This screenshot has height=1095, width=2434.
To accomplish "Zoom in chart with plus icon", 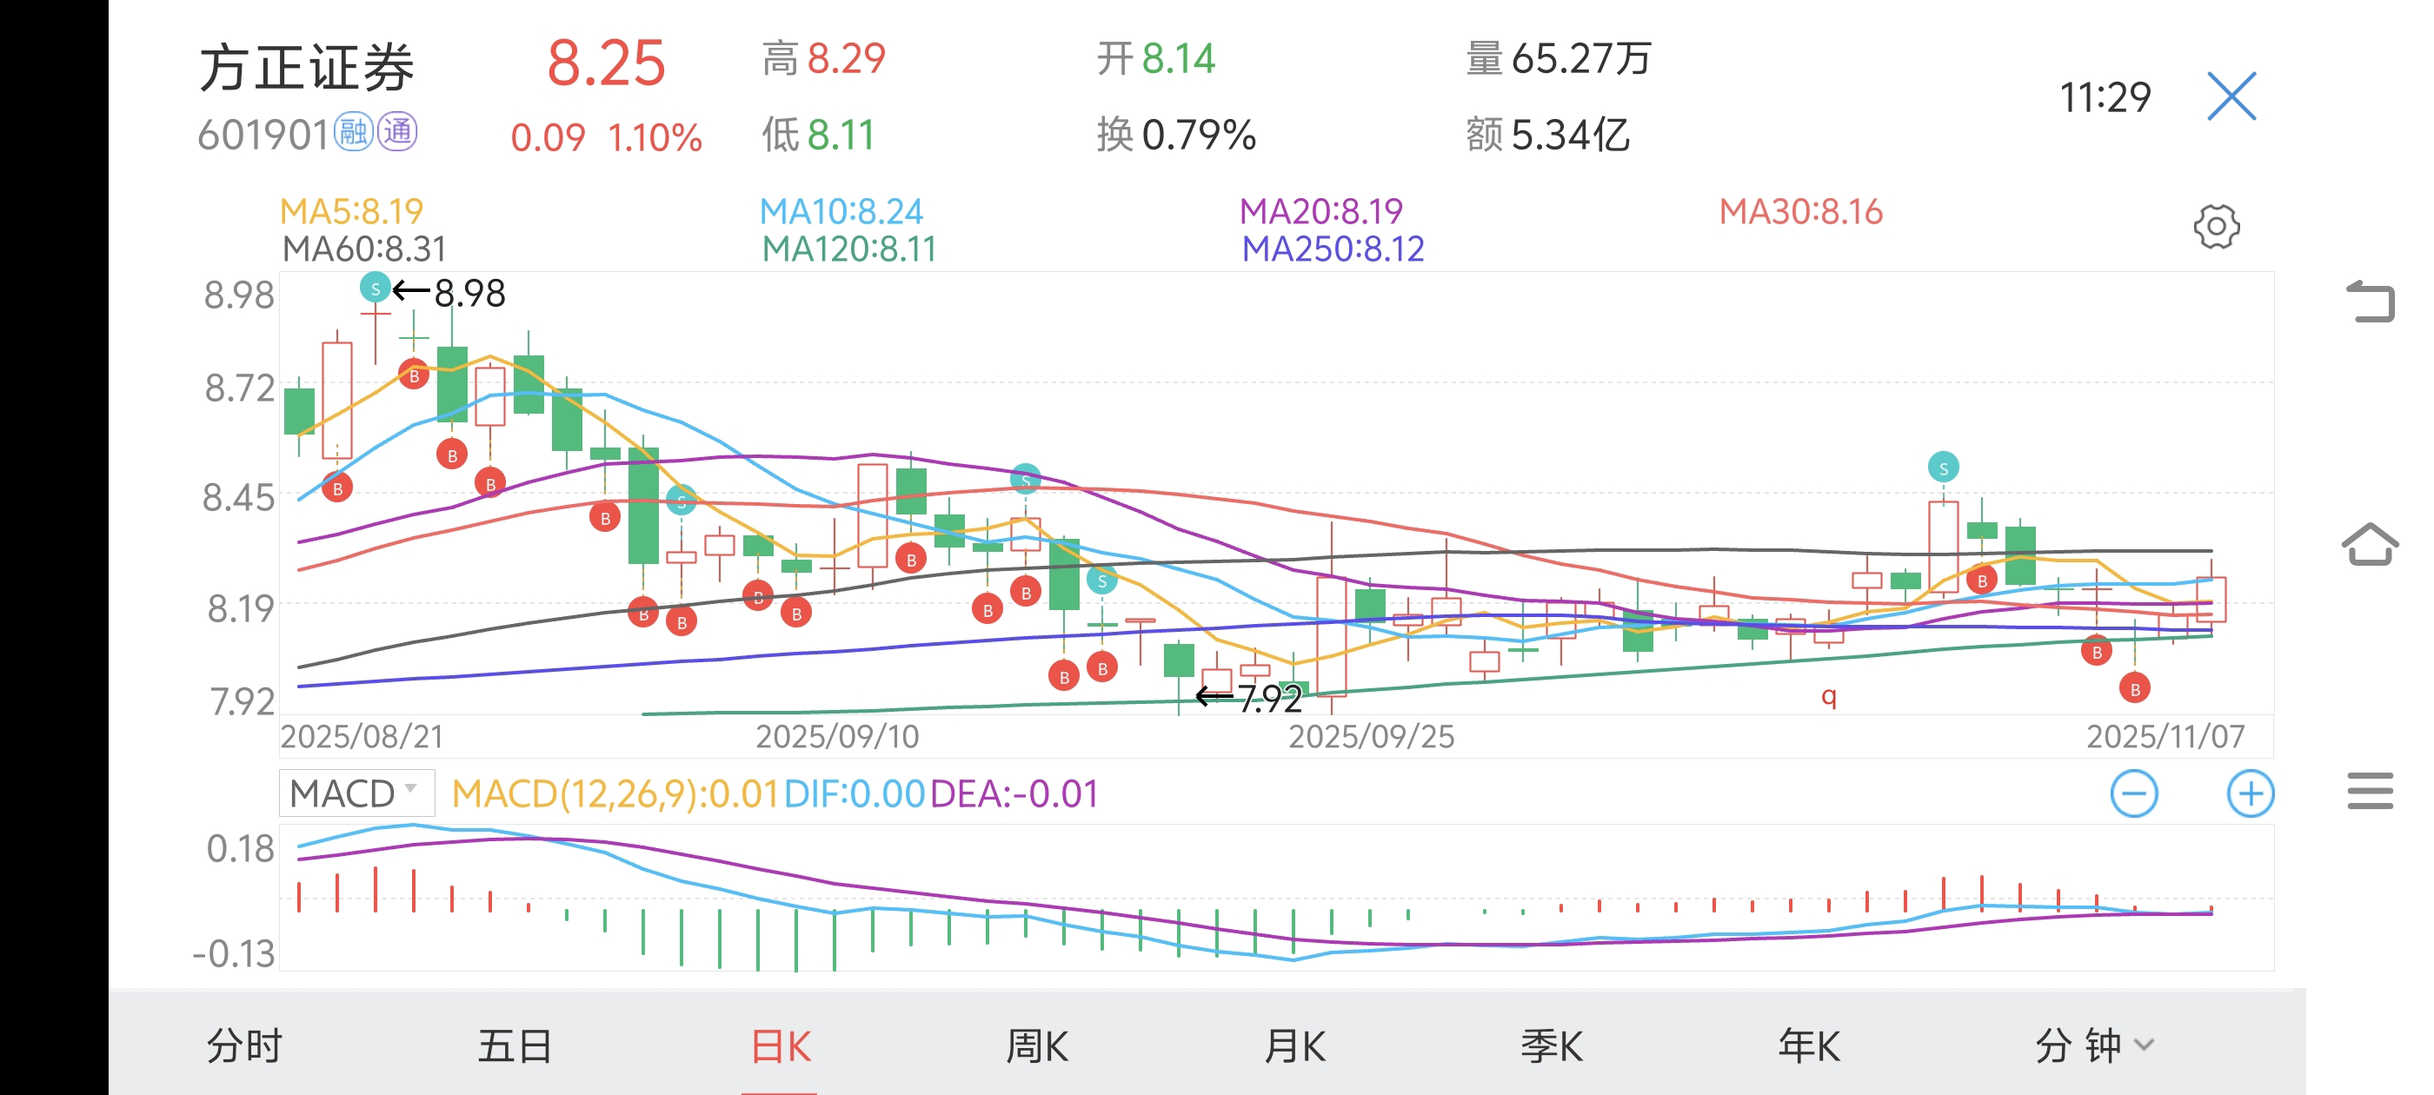I will click(x=2250, y=793).
